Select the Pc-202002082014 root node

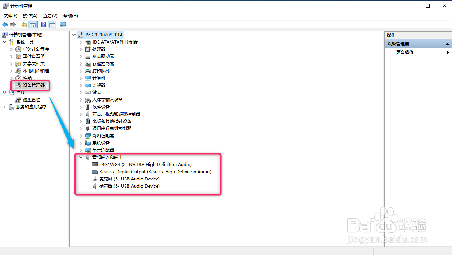click(103, 35)
